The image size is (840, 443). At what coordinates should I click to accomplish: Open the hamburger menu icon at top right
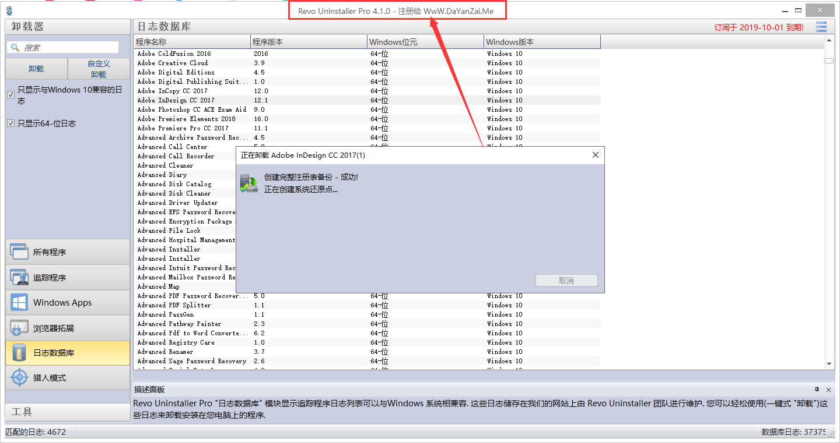tap(821, 27)
